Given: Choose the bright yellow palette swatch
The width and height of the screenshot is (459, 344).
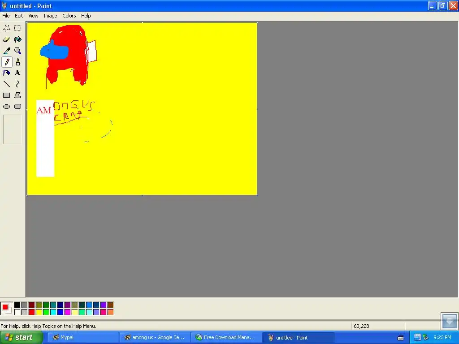Looking at the screenshot, I should [39, 312].
